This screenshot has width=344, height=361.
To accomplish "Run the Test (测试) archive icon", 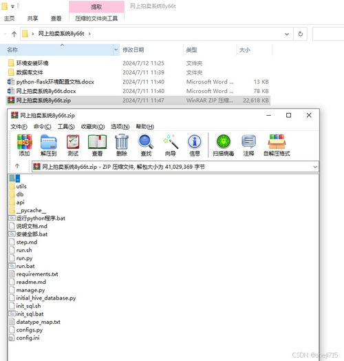I will [73, 145].
